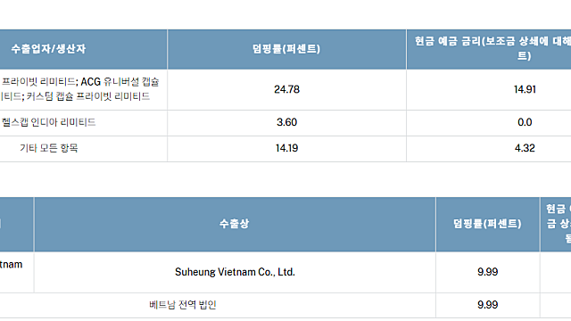Select the 24.78 dumping rate cell
Viewport: 571px width, 321px height.
286,89
